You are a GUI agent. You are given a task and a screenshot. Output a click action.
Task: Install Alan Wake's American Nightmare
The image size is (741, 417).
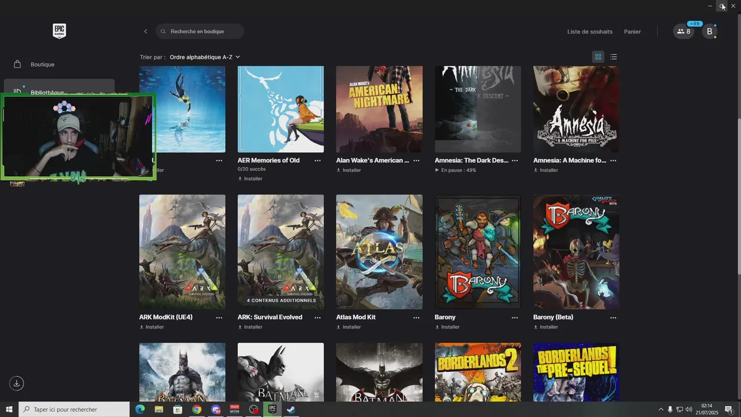click(349, 170)
